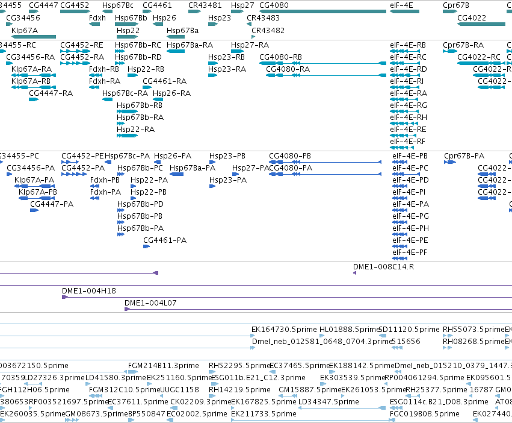Image resolution: width=512 pixels, height=423 pixels.
Task: Click transcript label Hsp67Bb-RC
Action: coord(138,45)
